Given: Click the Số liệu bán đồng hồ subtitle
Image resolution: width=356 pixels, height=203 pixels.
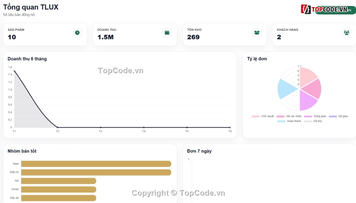Looking at the screenshot, I should [19, 15].
